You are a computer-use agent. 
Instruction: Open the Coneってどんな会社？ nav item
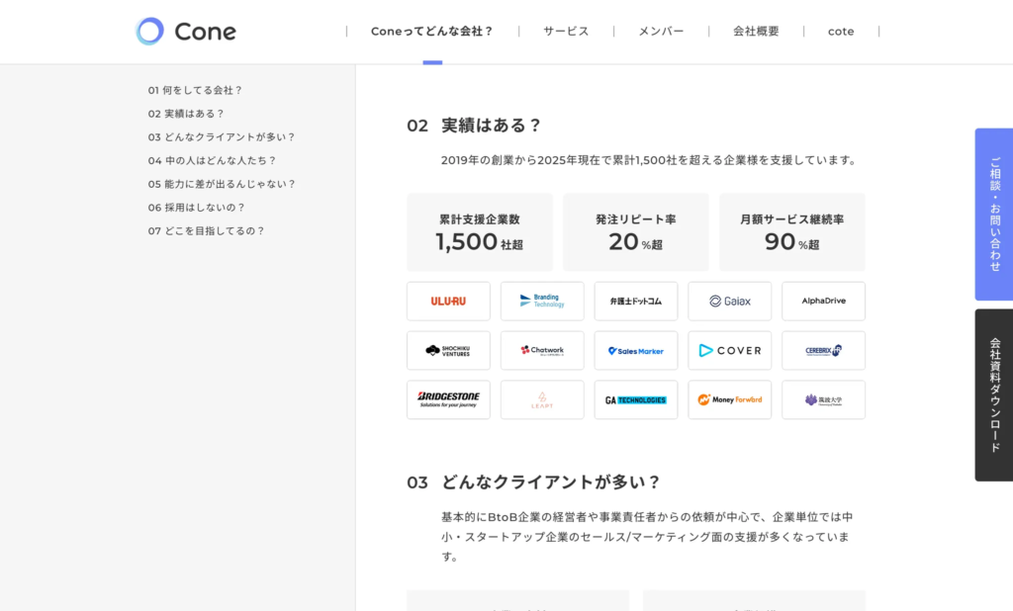(432, 32)
